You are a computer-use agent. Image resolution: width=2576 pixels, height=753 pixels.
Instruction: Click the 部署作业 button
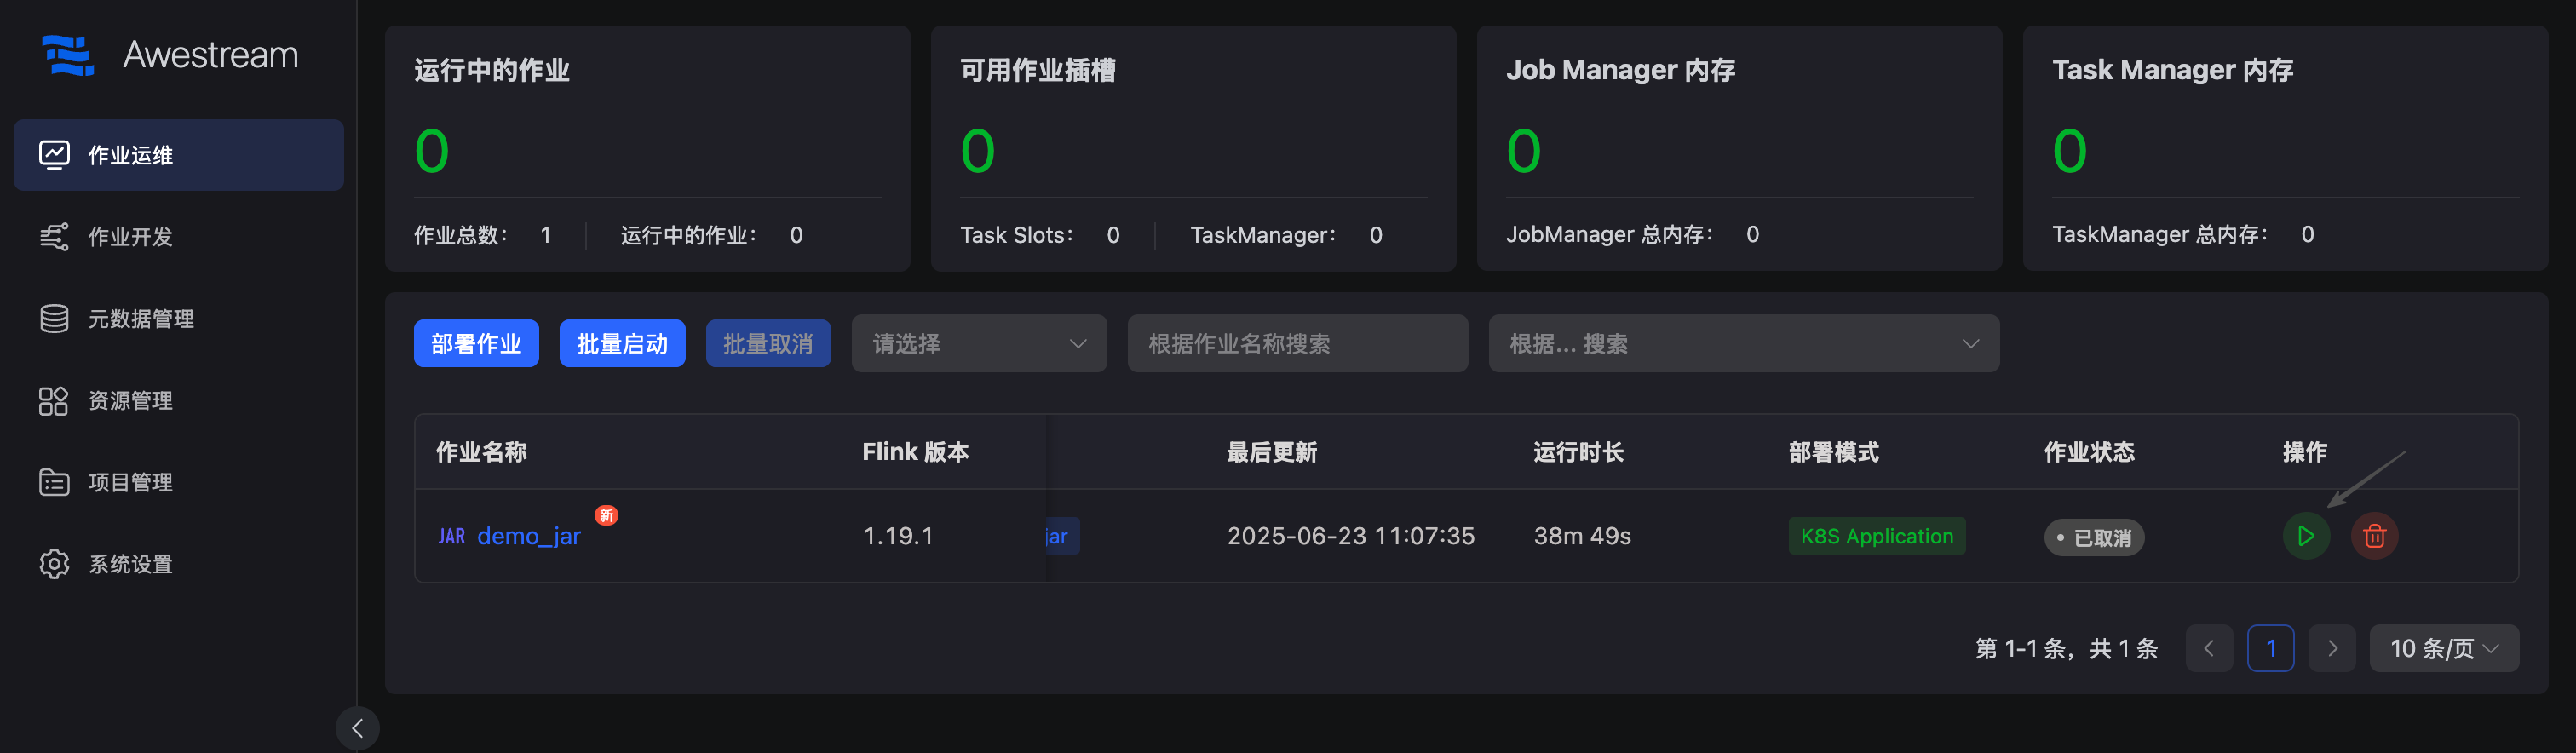pyautogui.click(x=476, y=344)
